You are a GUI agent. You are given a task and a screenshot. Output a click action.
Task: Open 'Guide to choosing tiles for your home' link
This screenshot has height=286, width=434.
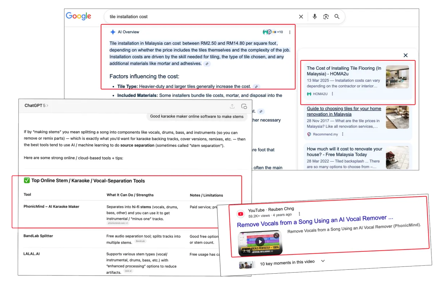[344, 111]
